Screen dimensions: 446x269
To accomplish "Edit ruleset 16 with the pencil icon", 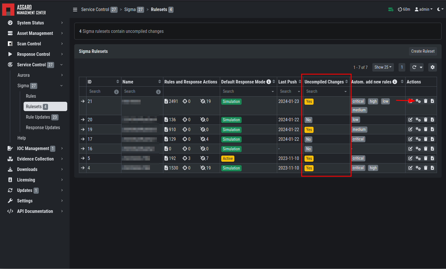I will (410, 149).
